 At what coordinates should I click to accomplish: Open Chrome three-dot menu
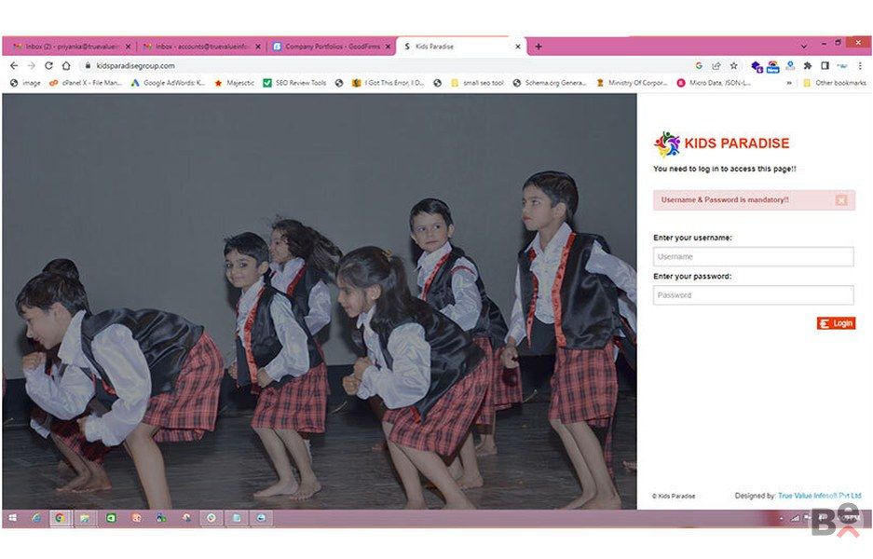[x=860, y=66]
